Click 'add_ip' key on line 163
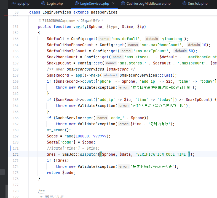Screen dimensions: 217x198 click(x=106, y=100)
